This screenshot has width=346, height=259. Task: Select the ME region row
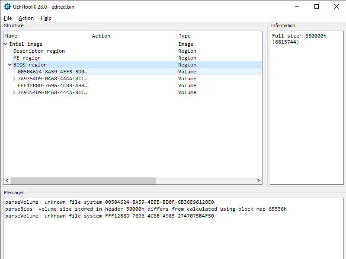133,58
